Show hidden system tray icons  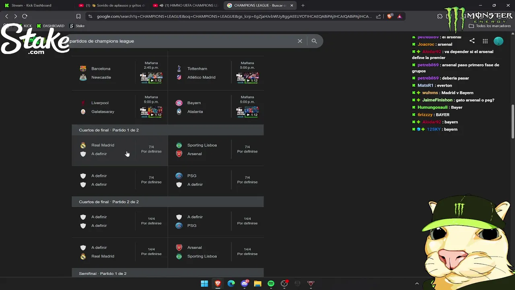[417, 284]
